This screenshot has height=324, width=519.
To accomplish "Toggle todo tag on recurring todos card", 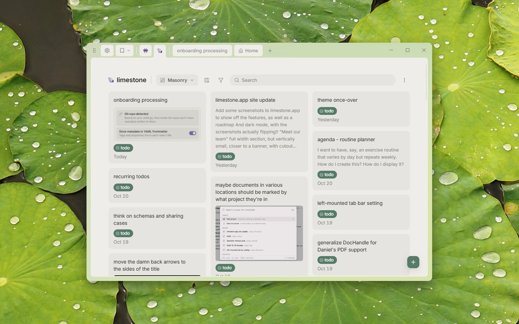I will 123,187.
